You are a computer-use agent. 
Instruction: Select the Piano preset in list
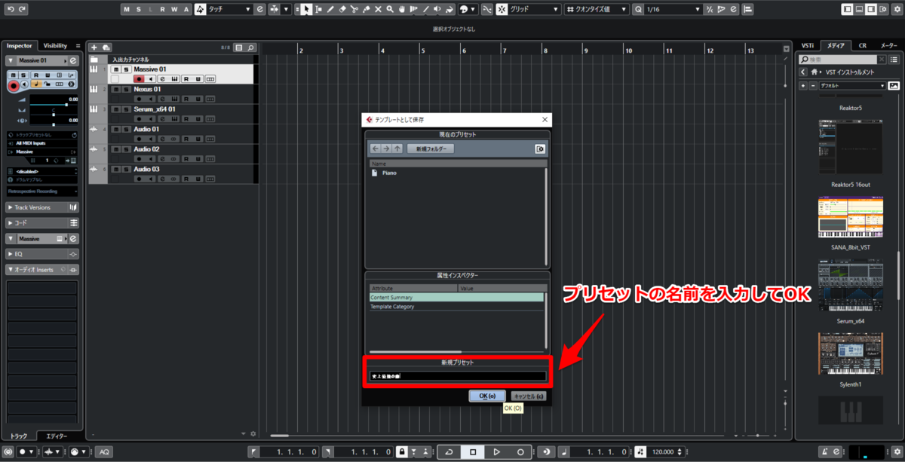pos(456,173)
